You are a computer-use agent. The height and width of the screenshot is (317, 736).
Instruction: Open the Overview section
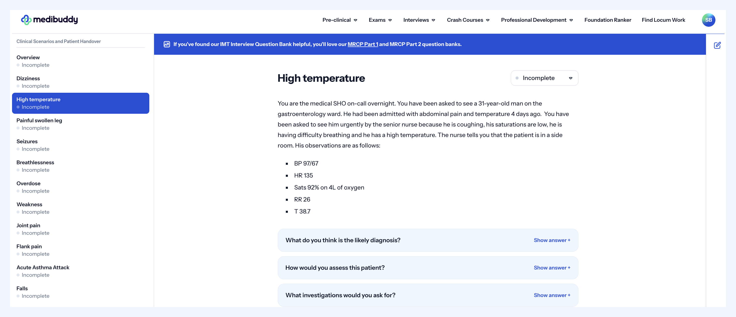(x=28, y=57)
